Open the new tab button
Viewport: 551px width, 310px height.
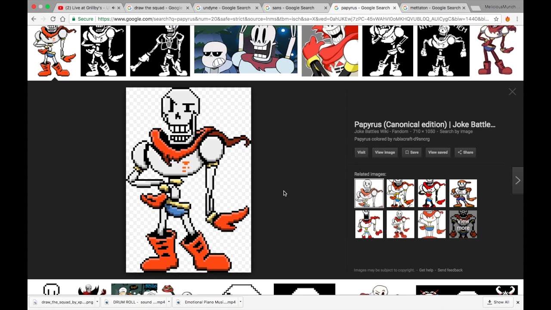coord(475,8)
